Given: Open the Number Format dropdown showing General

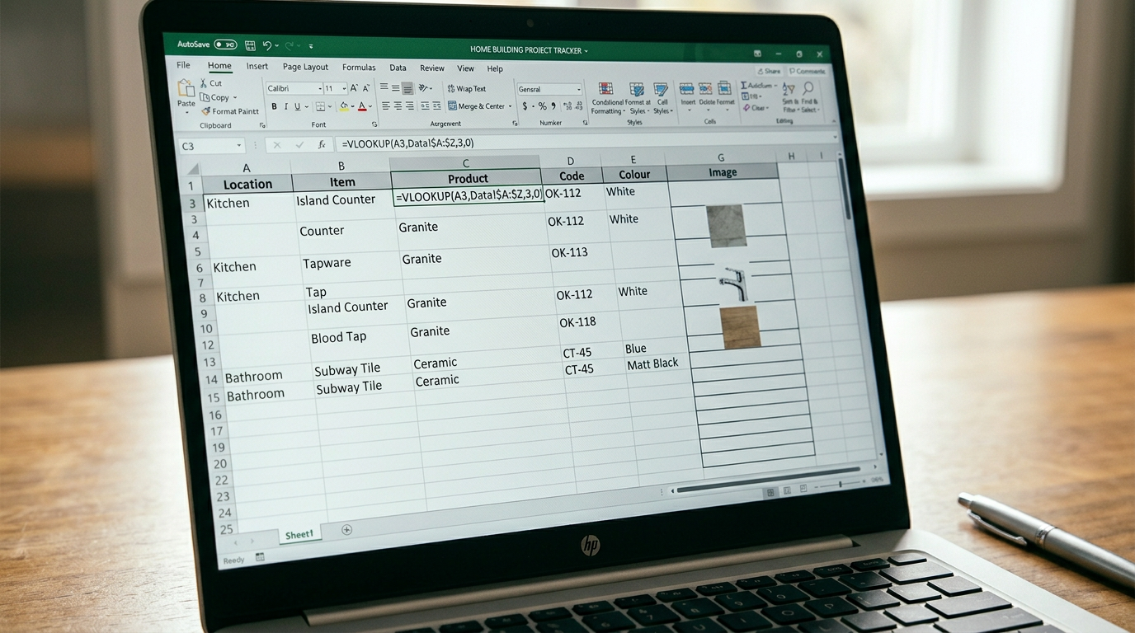Looking at the screenshot, I should 577,89.
